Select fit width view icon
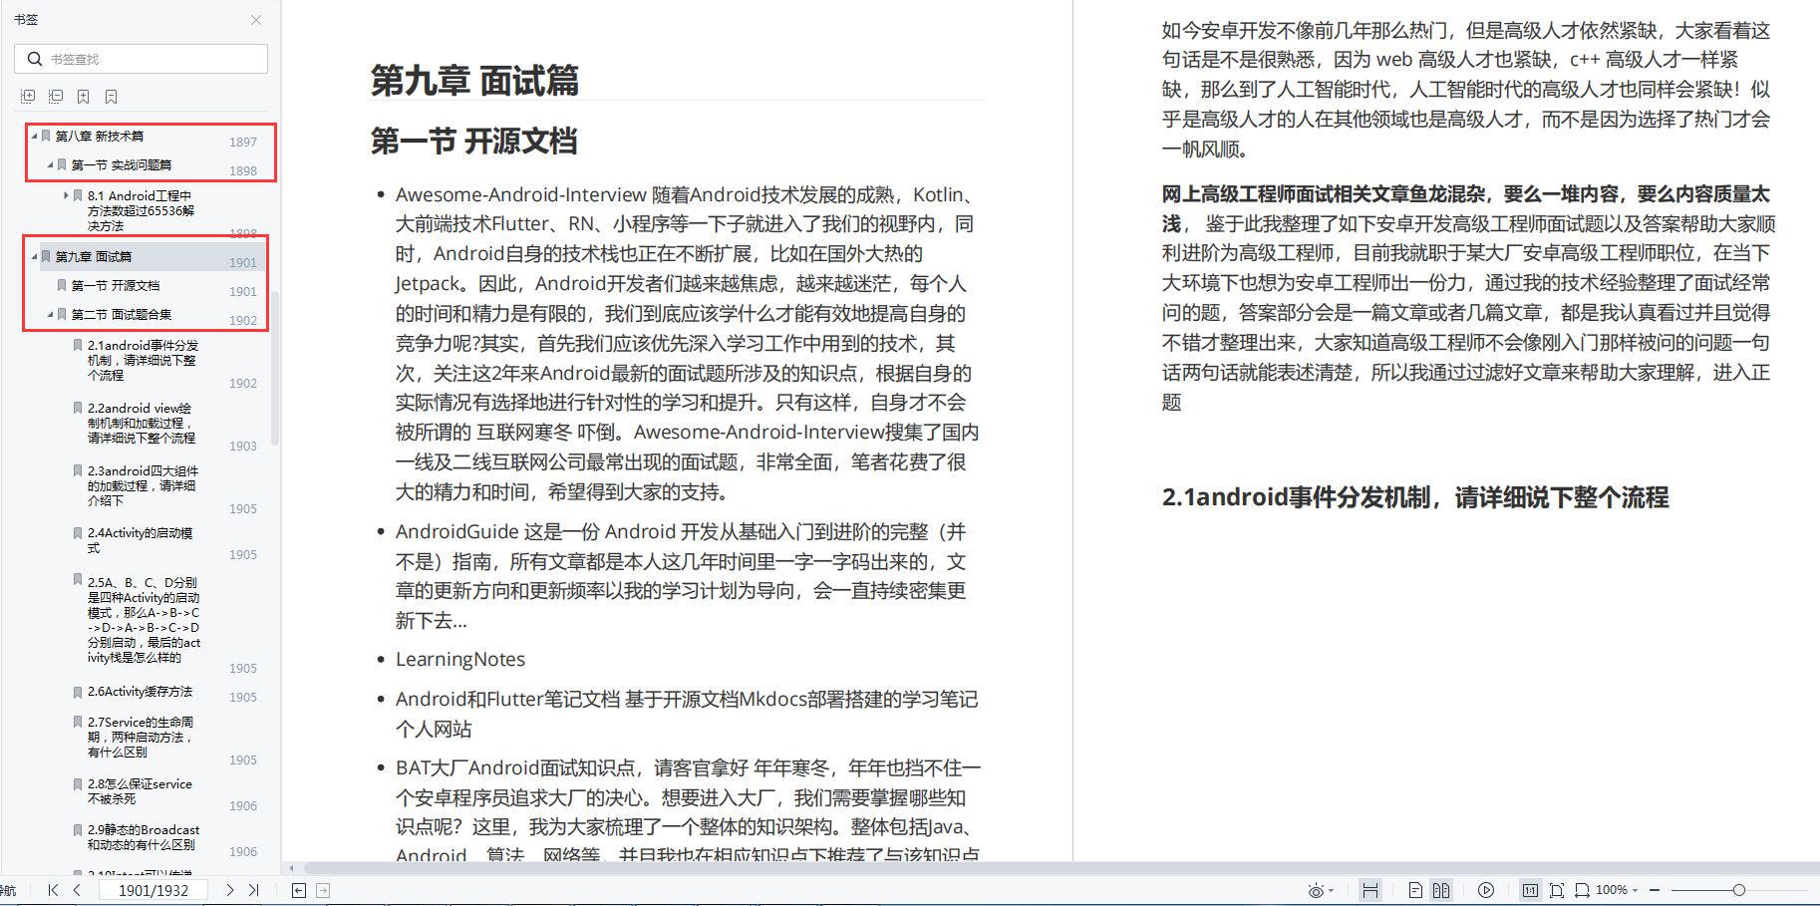This screenshot has width=1820, height=906. (1370, 890)
